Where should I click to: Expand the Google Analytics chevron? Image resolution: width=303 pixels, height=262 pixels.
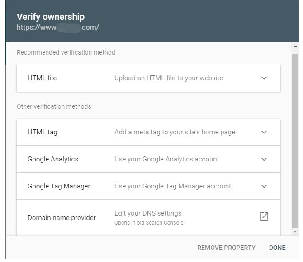point(264,159)
